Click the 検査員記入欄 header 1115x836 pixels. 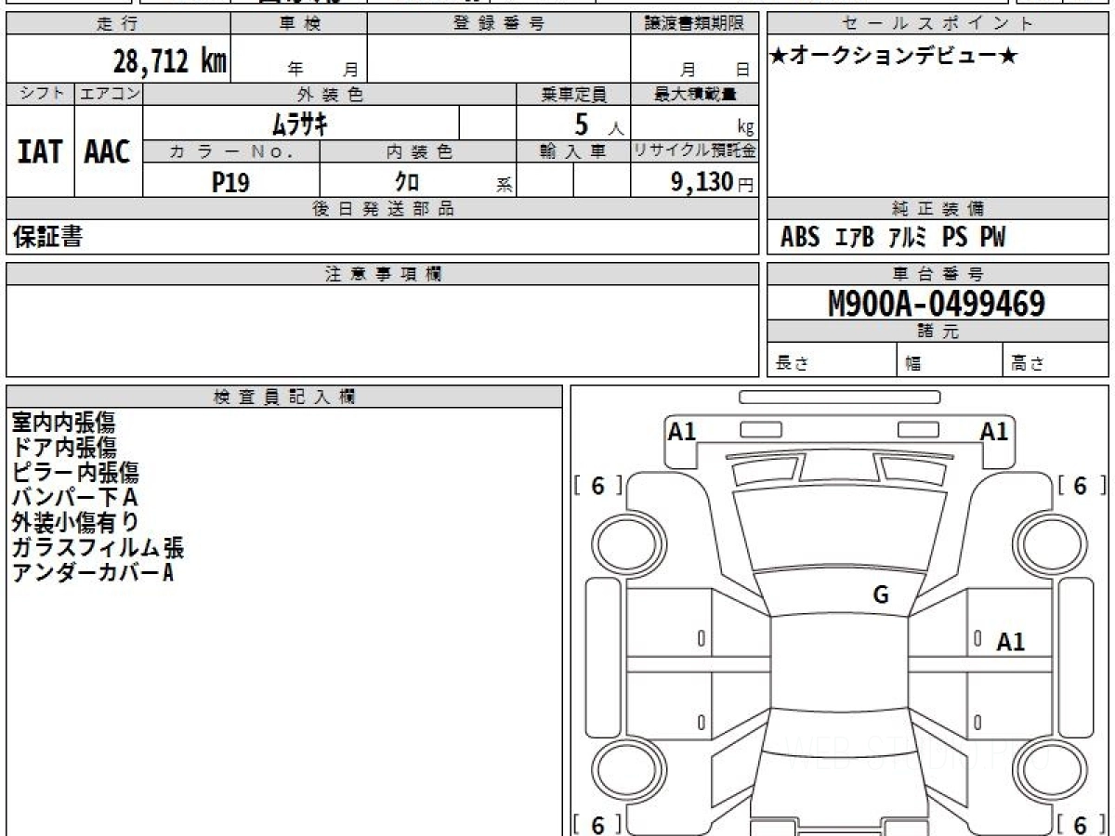(284, 397)
